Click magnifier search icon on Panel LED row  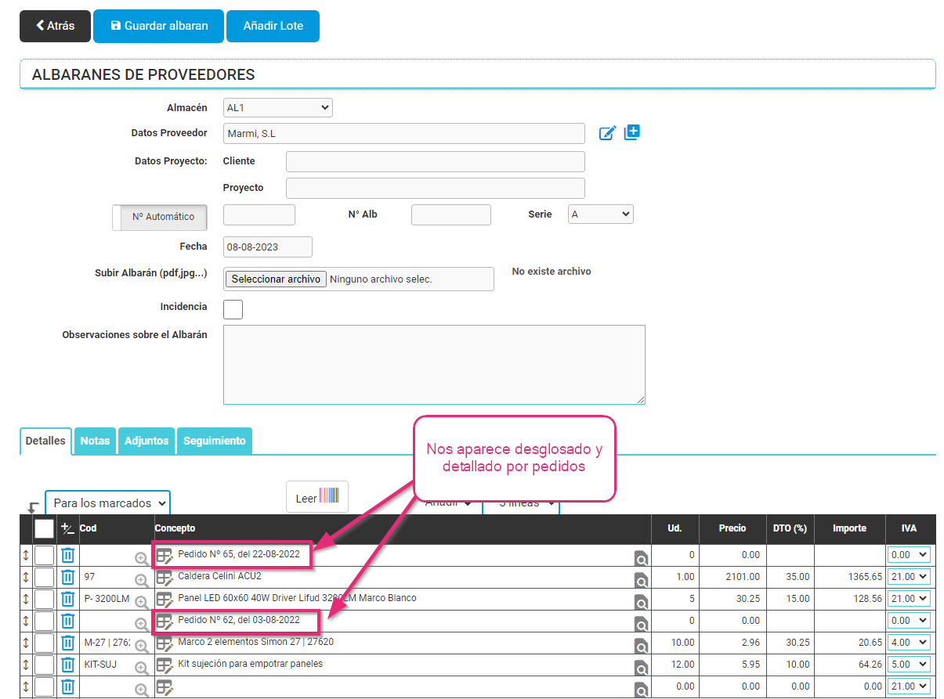pyautogui.click(x=641, y=603)
